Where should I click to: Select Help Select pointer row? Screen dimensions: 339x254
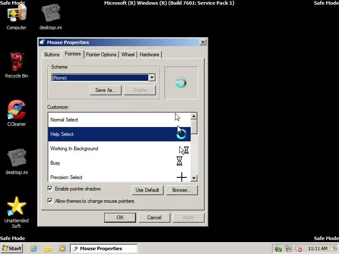click(x=119, y=134)
